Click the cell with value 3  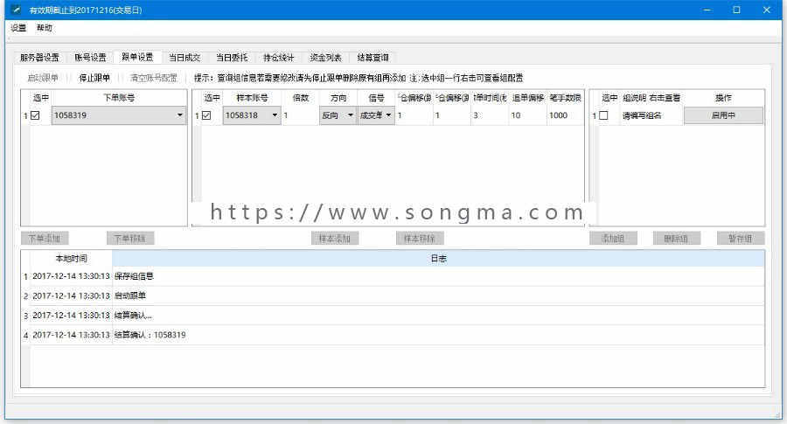point(490,115)
